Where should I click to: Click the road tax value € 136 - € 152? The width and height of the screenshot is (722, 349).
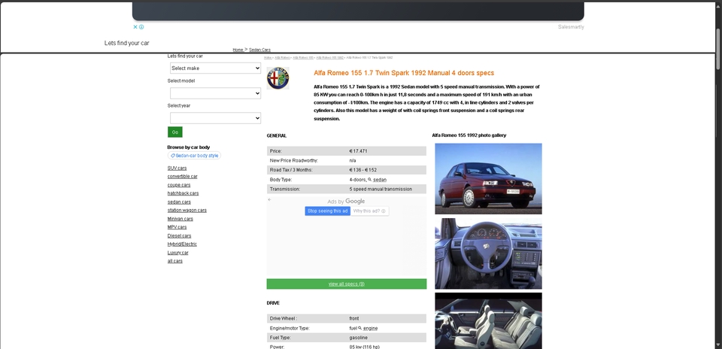(x=363, y=170)
